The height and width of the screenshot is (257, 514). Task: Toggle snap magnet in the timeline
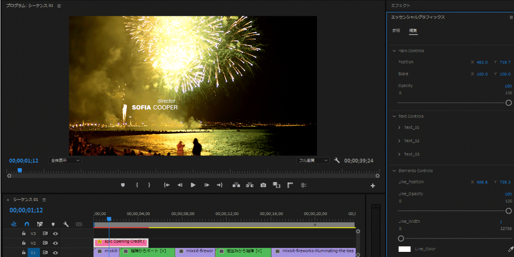click(x=27, y=224)
